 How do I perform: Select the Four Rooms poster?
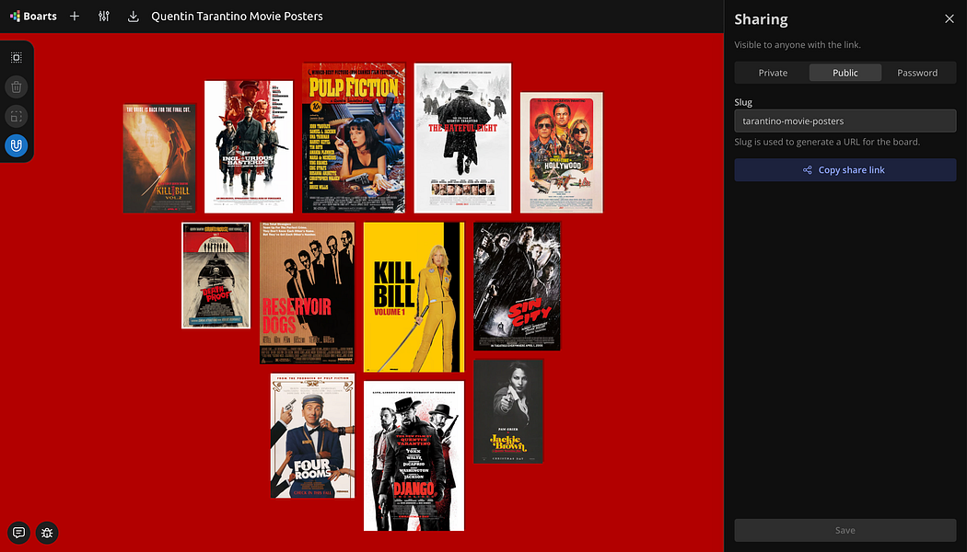click(x=313, y=435)
